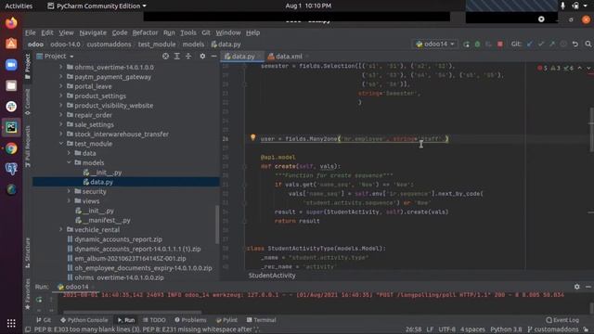Viewport: 594px width, 334px height.
Task: Click test_module in the breadcrumb path
Action: point(157,45)
